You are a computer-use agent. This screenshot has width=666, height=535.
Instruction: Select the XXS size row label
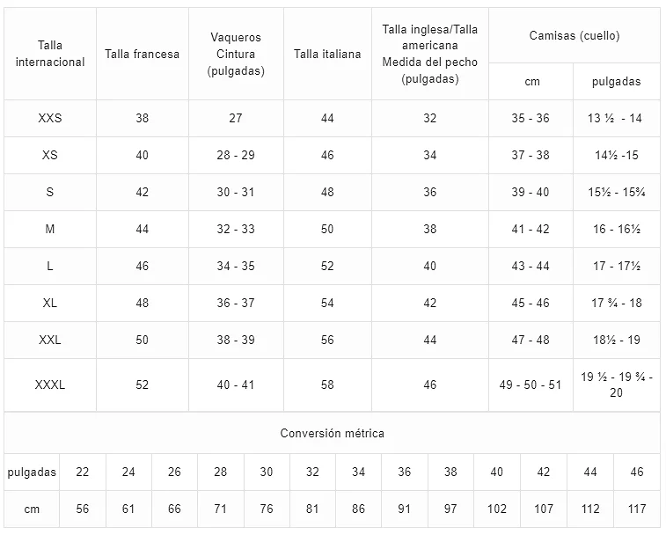point(50,118)
